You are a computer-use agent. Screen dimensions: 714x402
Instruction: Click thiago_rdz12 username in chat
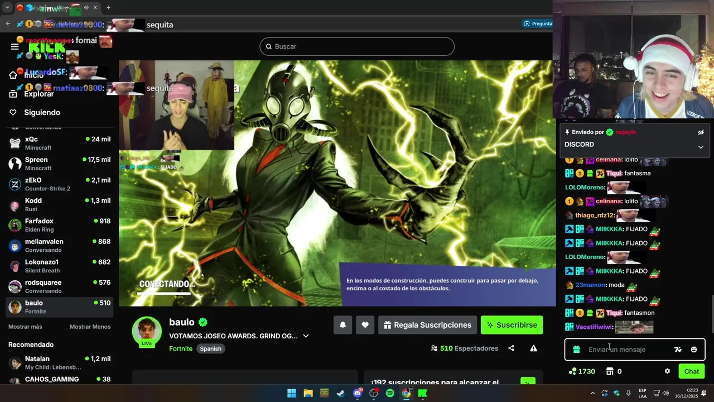(x=595, y=216)
